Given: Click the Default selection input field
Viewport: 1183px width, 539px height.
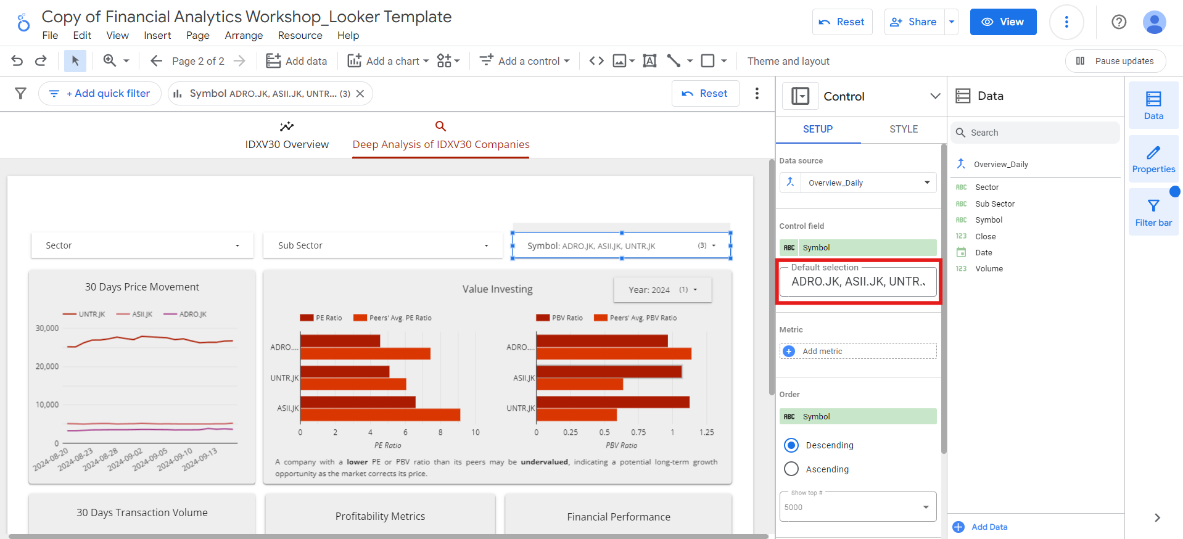Looking at the screenshot, I should pyautogui.click(x=858, y=281).
